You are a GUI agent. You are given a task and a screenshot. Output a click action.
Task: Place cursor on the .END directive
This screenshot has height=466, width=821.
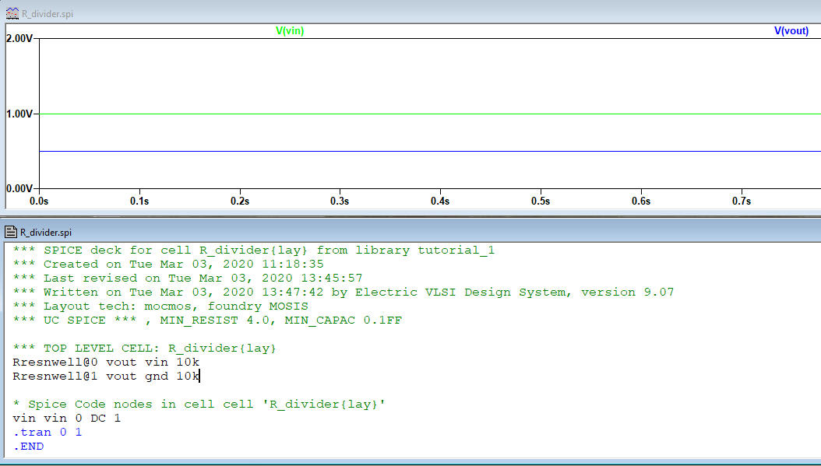29,446
